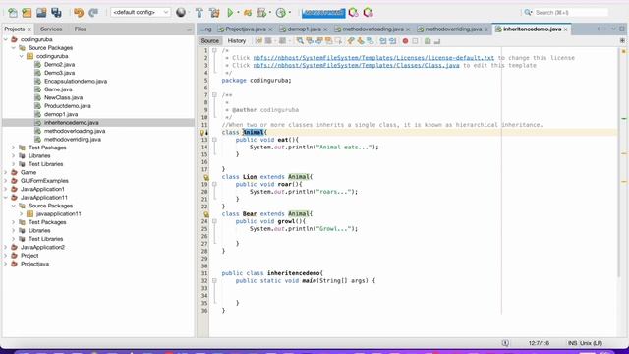629x354 pixels.
Task: Open Class.java template link on line 3
Action: click(356, 66)
